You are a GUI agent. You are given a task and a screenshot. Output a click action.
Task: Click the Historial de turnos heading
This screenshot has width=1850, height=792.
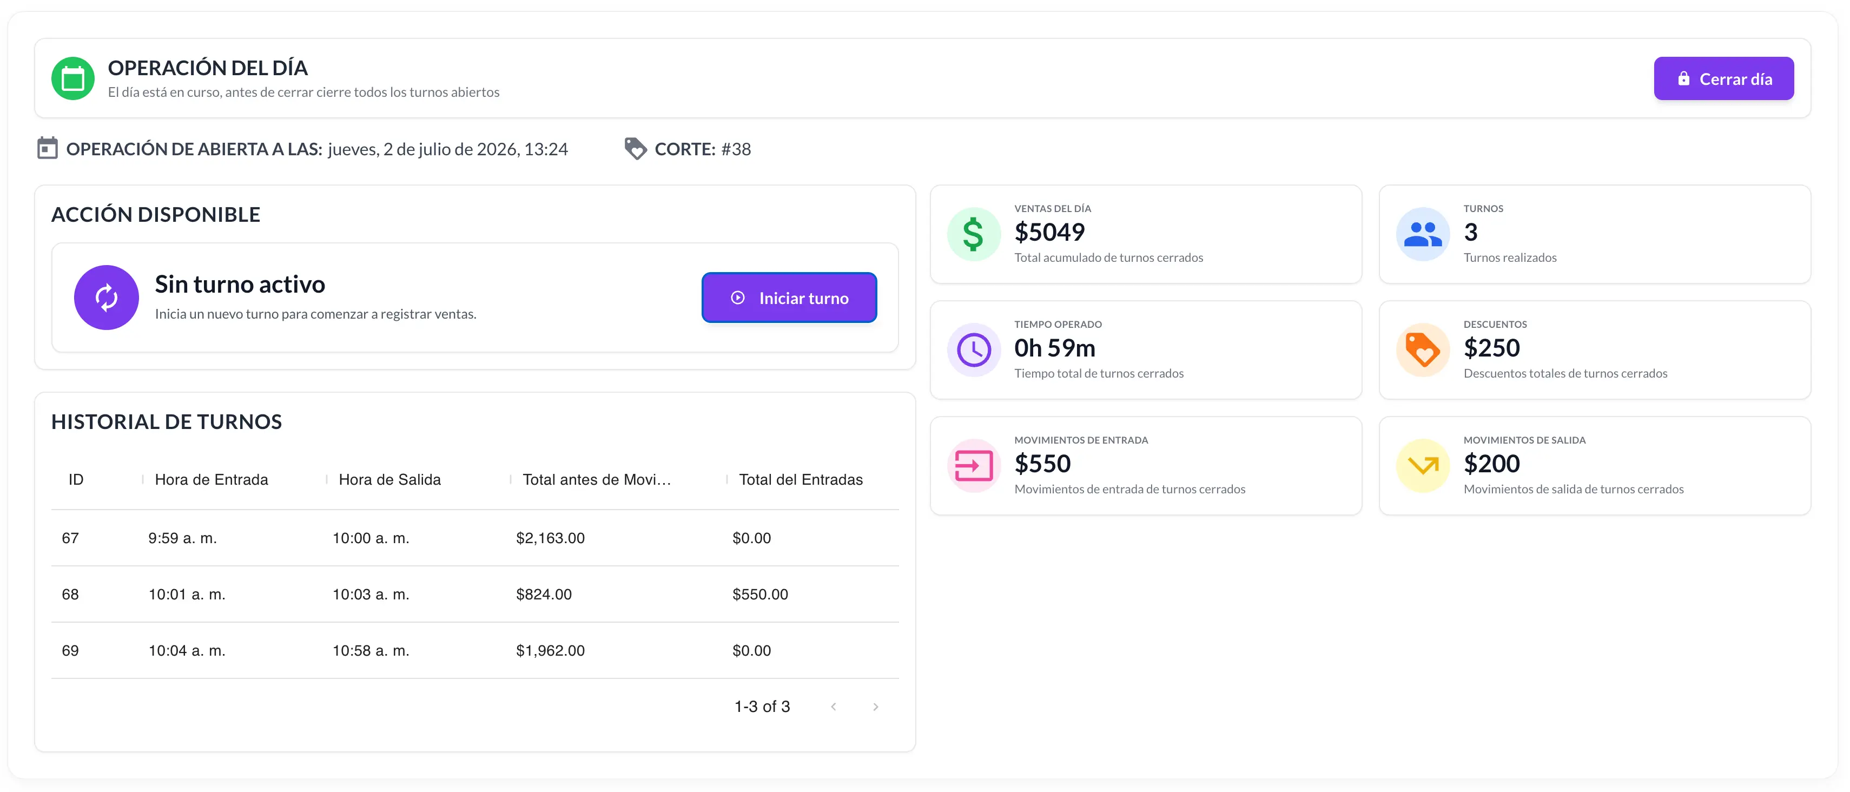coord(167,421)
